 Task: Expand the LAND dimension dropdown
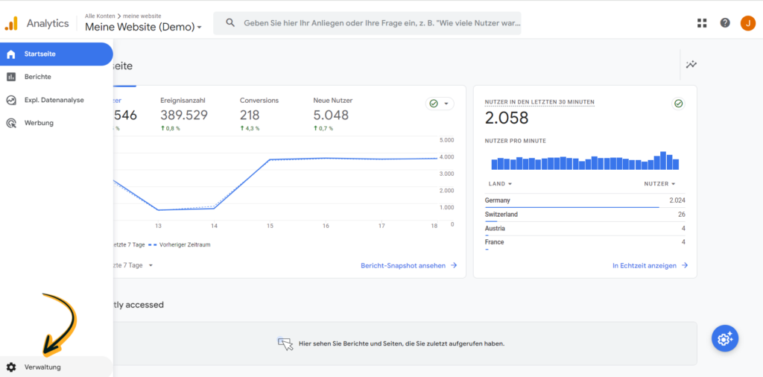point(500,184)
